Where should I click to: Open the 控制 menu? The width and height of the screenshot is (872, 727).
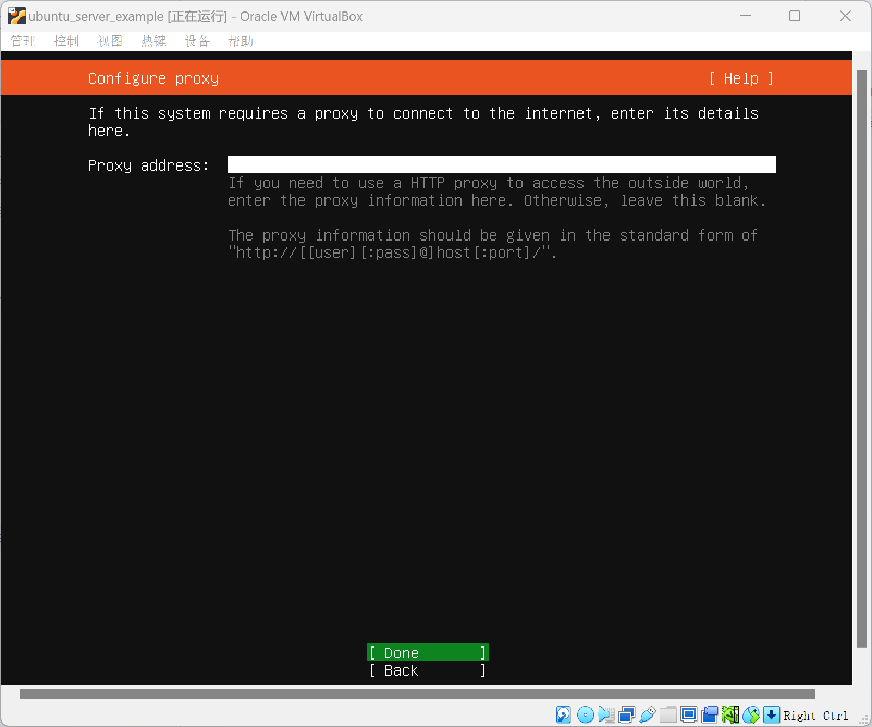66,41
